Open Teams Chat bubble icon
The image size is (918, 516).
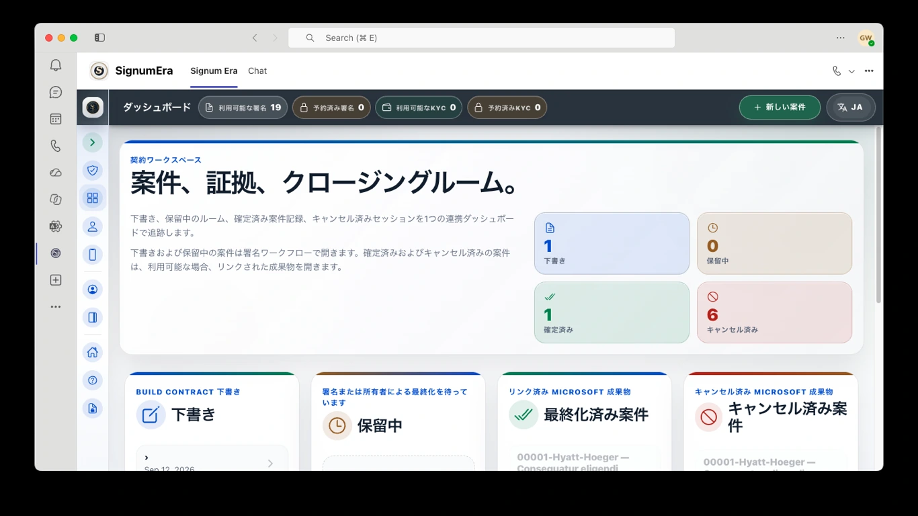tap(56, 92)
